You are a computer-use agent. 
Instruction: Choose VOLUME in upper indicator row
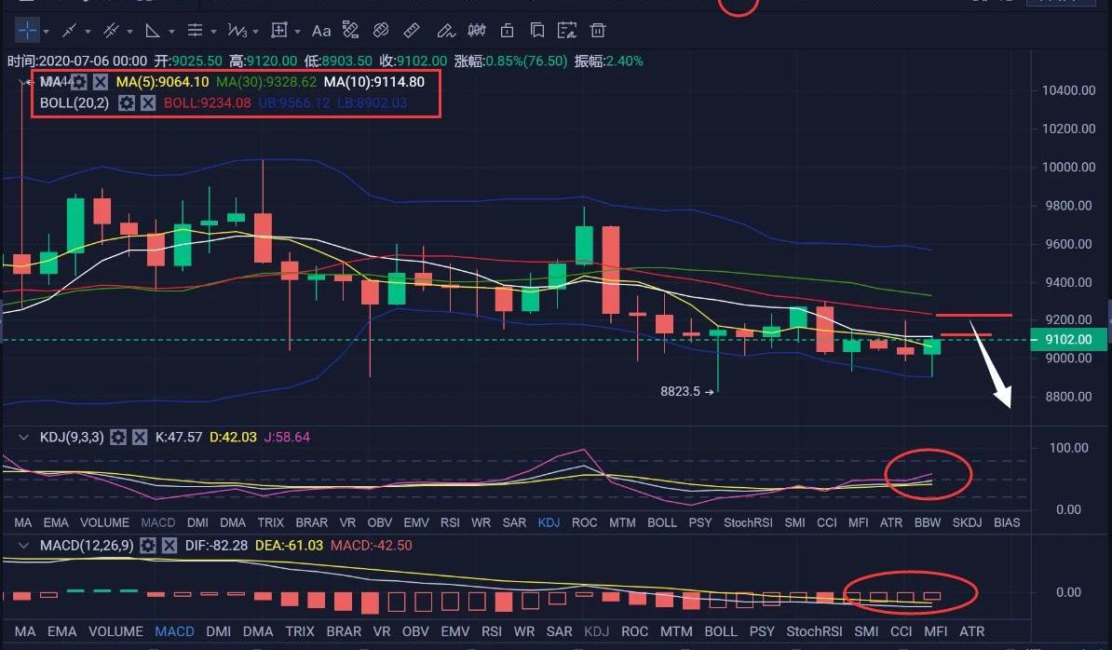coord(104,522)
